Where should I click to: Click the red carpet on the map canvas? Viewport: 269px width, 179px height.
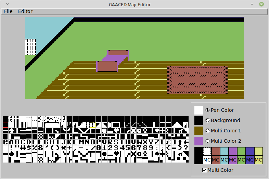pos(197,80)
